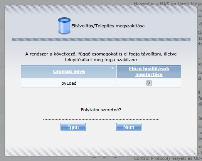
Task: Uncheck keep previous settings for pyLoad
Action: pyautogui.click(x=149, y=83)
